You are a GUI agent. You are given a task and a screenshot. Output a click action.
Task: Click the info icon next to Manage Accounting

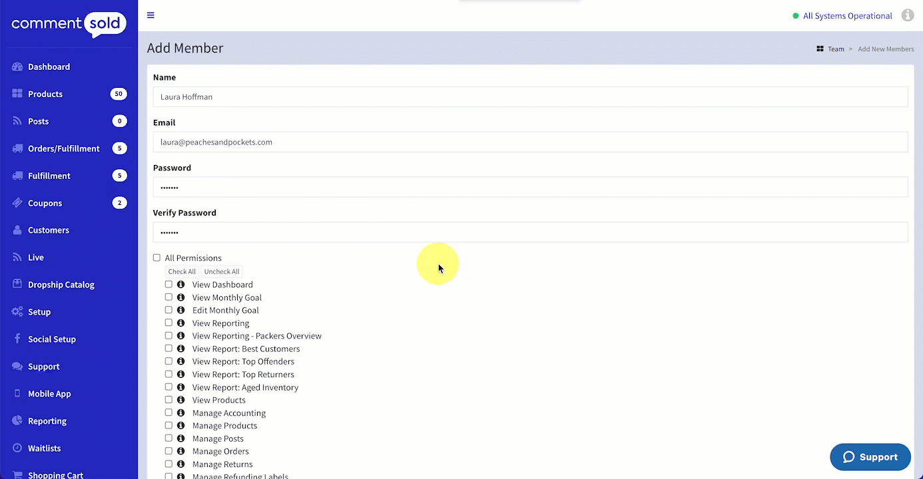click(180, 413)
